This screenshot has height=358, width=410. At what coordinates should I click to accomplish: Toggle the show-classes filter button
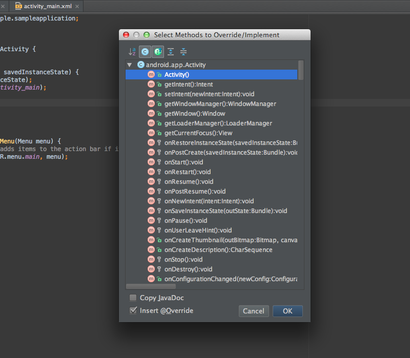click(145, 51)
